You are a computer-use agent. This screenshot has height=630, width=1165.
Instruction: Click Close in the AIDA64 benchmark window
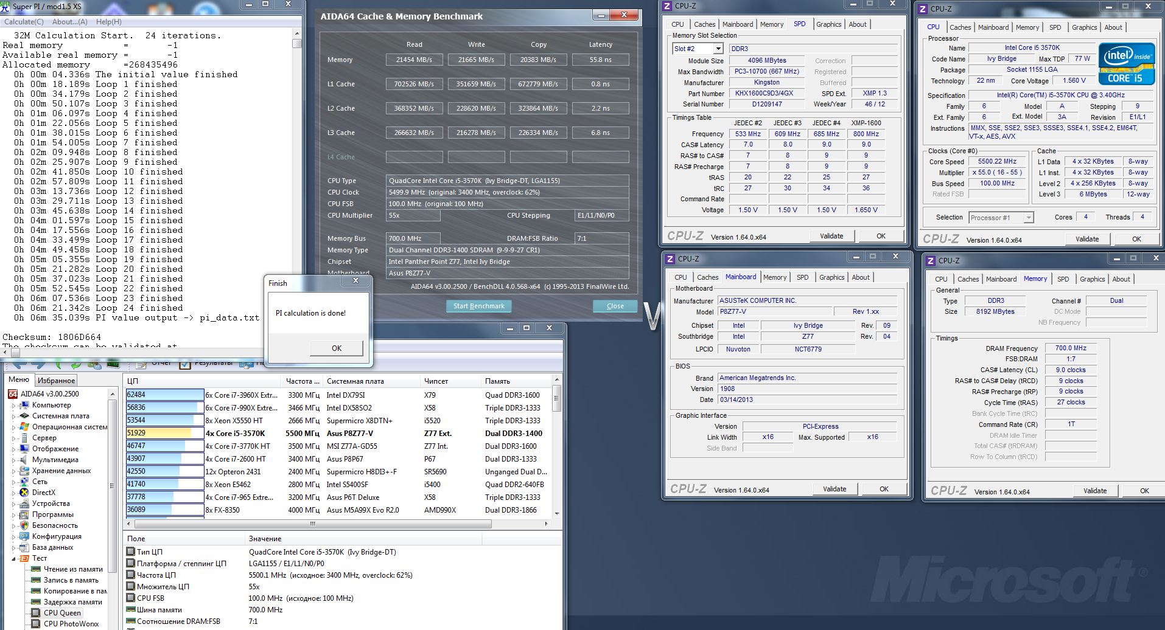[615, 306]
